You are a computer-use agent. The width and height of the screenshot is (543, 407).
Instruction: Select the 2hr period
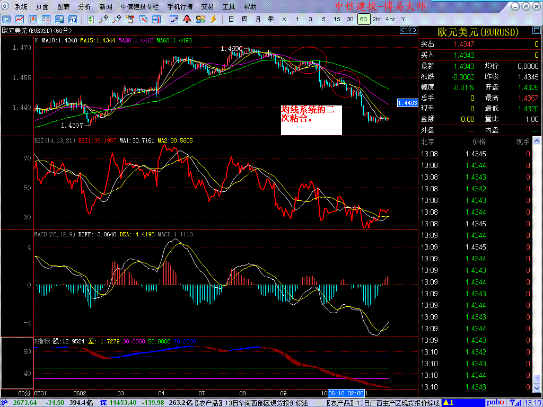point(377,19)
